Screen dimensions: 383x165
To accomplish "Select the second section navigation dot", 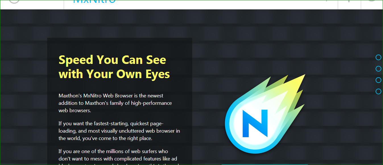I will [378, 69].
